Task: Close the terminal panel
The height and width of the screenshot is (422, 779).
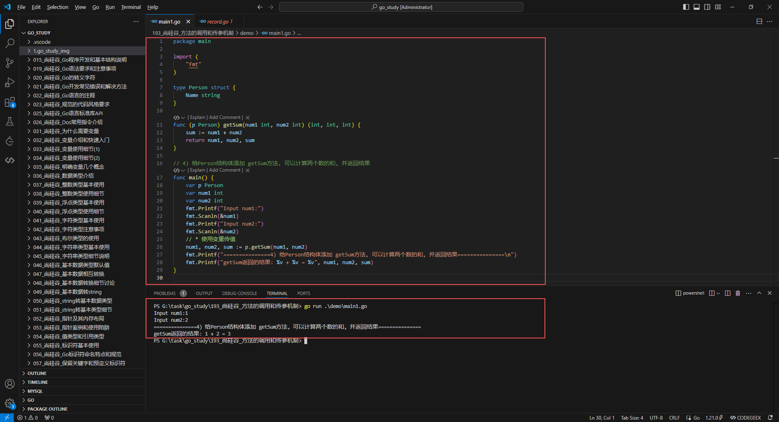Action: [770, 293]
